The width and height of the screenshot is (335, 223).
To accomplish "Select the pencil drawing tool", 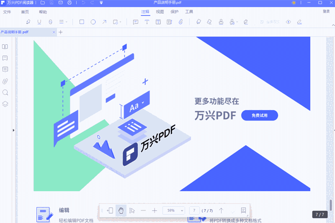I will 198,22.
